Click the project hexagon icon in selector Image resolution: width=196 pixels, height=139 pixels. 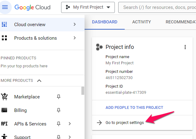click(68, 7)
